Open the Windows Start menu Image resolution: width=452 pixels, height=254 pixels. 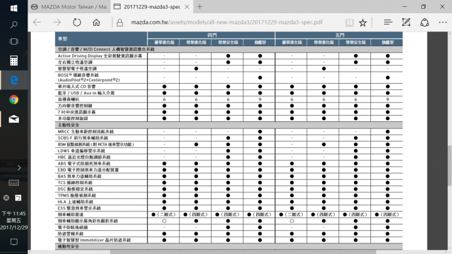[14, 8]
